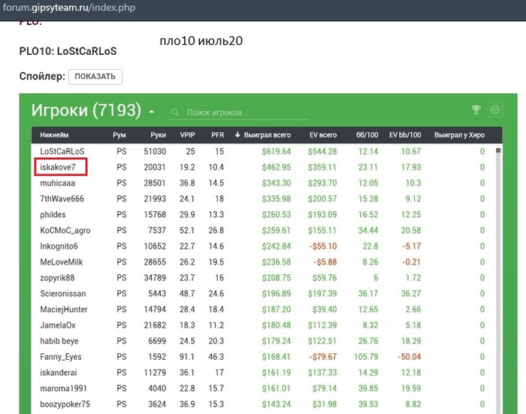Click the table scrollbar thumb
This screenshot has height=414, width=526.
tap(498, 150)
